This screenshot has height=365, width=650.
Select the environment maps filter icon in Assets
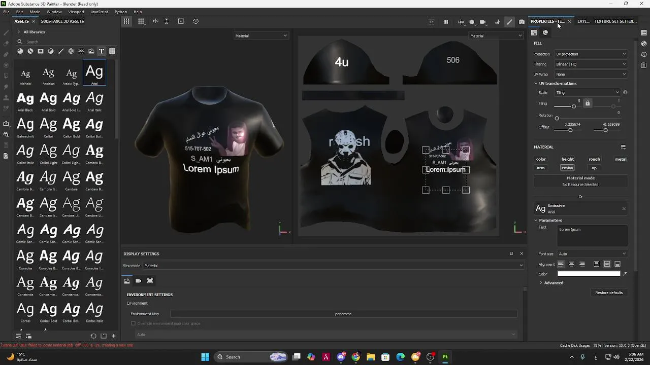91,51
